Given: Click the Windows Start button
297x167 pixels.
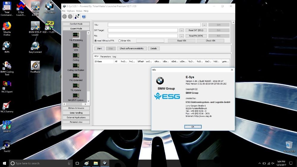Looking at the screenshot, I should point(4,163).
